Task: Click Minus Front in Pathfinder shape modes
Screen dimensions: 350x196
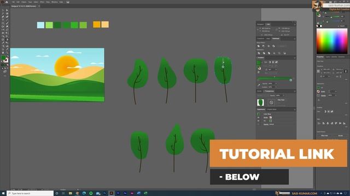Action: [x=264, y=46]
